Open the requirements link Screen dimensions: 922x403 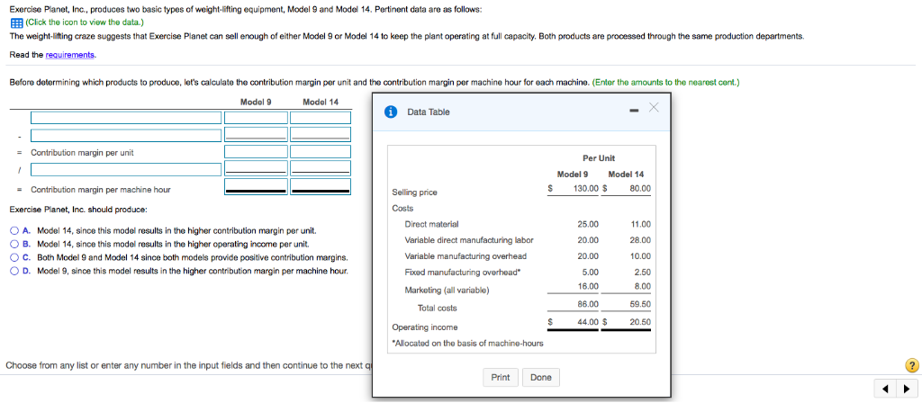pyautogui.click(x=70, y=55)
